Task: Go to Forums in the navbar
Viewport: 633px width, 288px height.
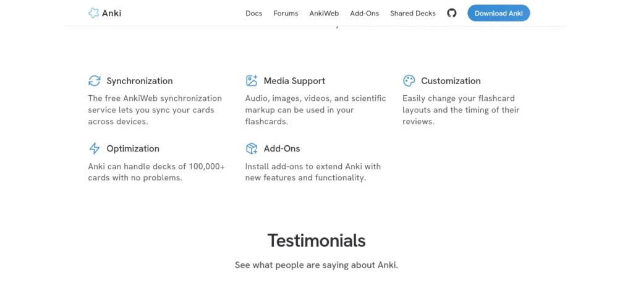Action: [x=286, y=14]
